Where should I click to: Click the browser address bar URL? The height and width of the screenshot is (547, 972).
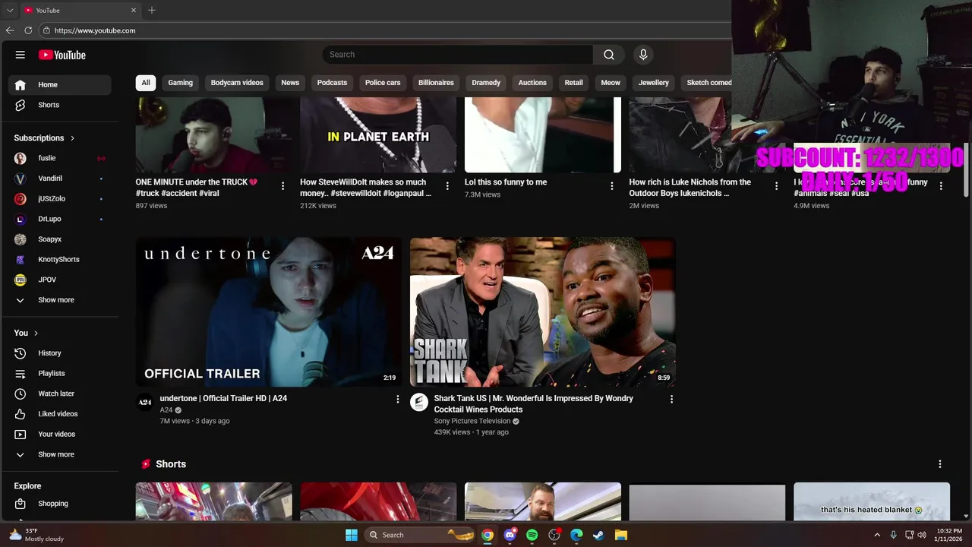tap(95, 30)
